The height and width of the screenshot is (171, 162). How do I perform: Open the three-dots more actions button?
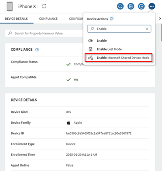(152, 6)
